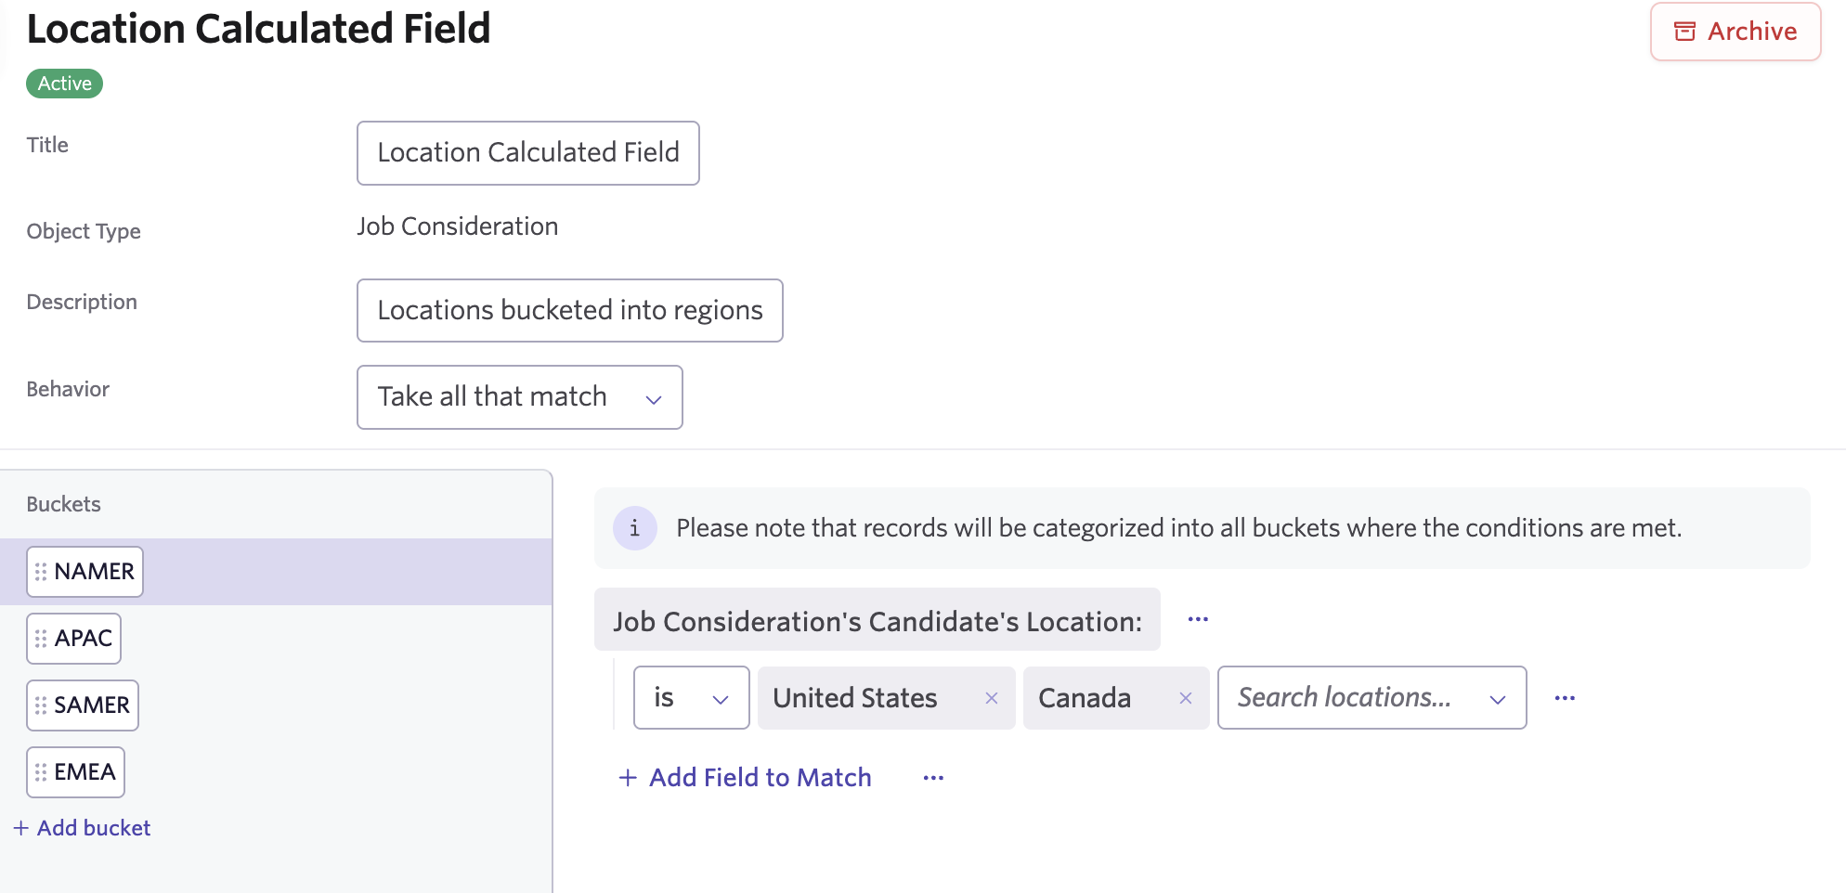The height and width of the screenshot is (893, 1846).
Task: Open more options for location condition row
Action: pos(1565,698)
